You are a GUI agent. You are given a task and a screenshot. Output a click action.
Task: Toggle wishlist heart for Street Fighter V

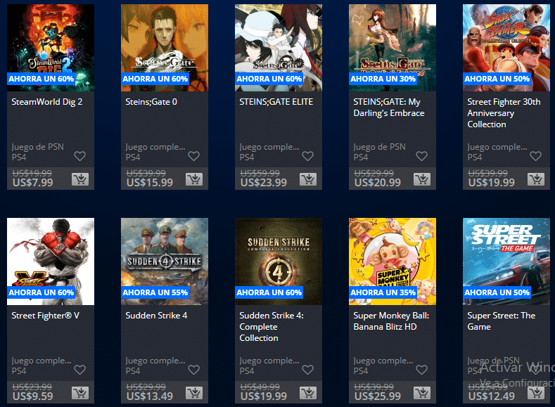[80, 370]
